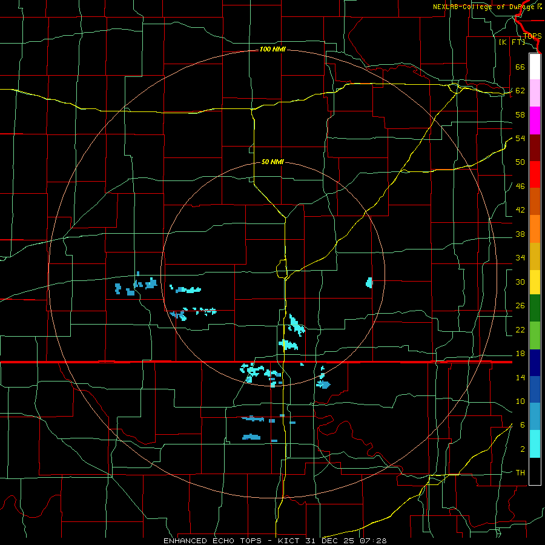545x545 pixels.
Task: Click the "100 NMI" range ring label
Action: [272, 50]
